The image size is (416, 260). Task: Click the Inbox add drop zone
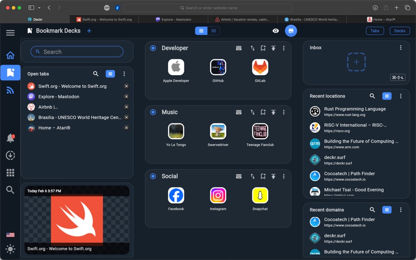pyautogui.click(x=356, y=62)
